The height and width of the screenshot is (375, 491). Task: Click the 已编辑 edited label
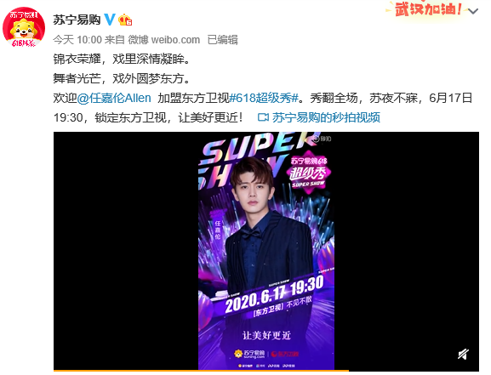[223, 40]
